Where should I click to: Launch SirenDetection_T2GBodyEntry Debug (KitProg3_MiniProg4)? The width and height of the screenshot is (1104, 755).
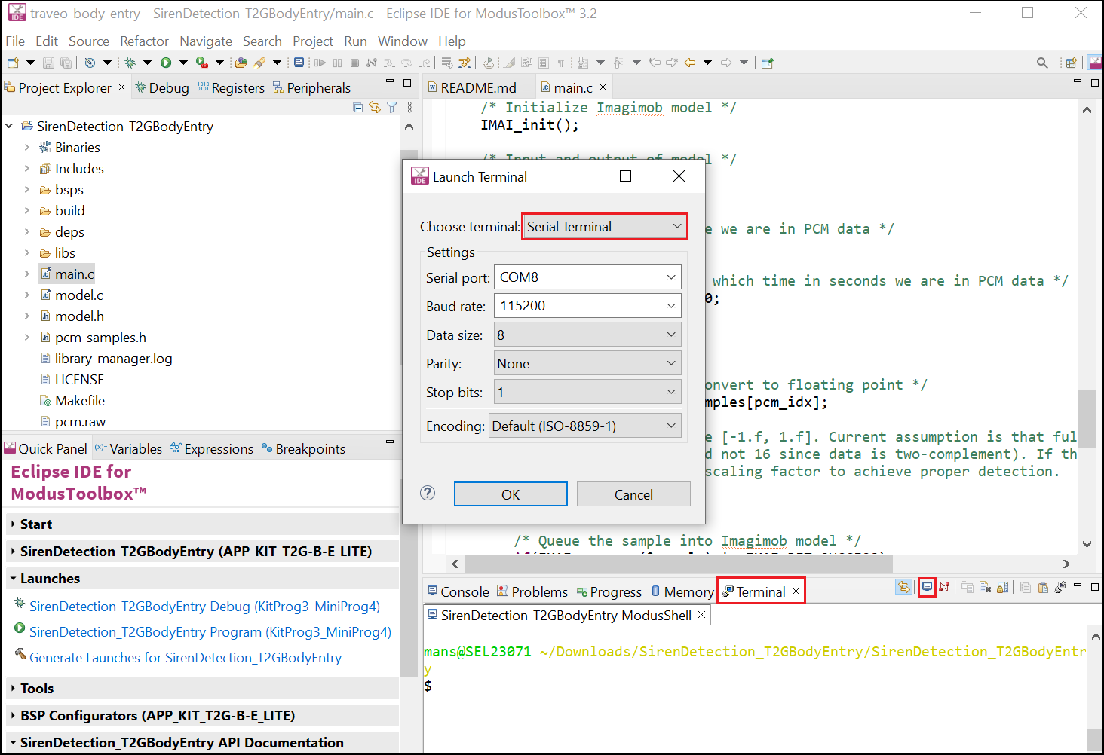click(204, 606)
